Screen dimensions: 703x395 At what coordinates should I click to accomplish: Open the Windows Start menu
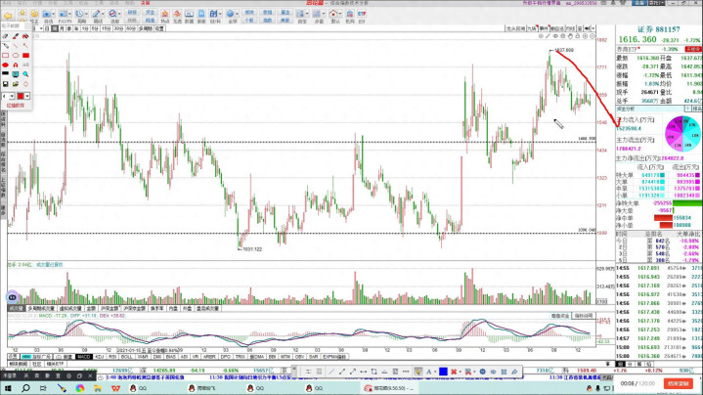pyautogui.click(x=7, y=388)
